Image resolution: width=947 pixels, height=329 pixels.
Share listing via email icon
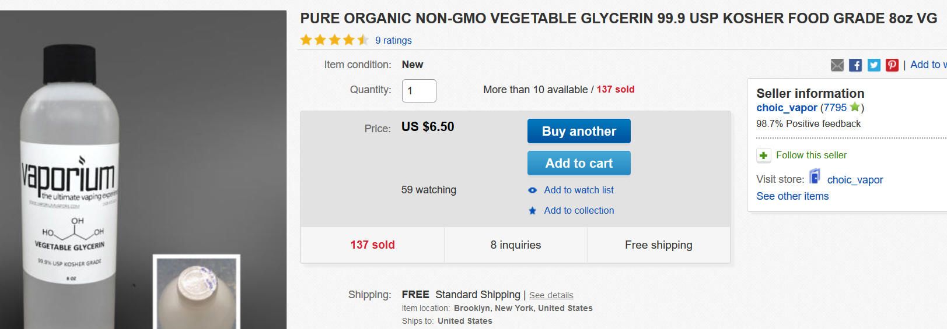pyautogui.click(x=837, y=65)
